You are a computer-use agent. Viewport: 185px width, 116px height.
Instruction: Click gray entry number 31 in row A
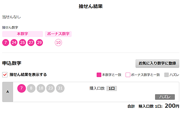[60, 88]
